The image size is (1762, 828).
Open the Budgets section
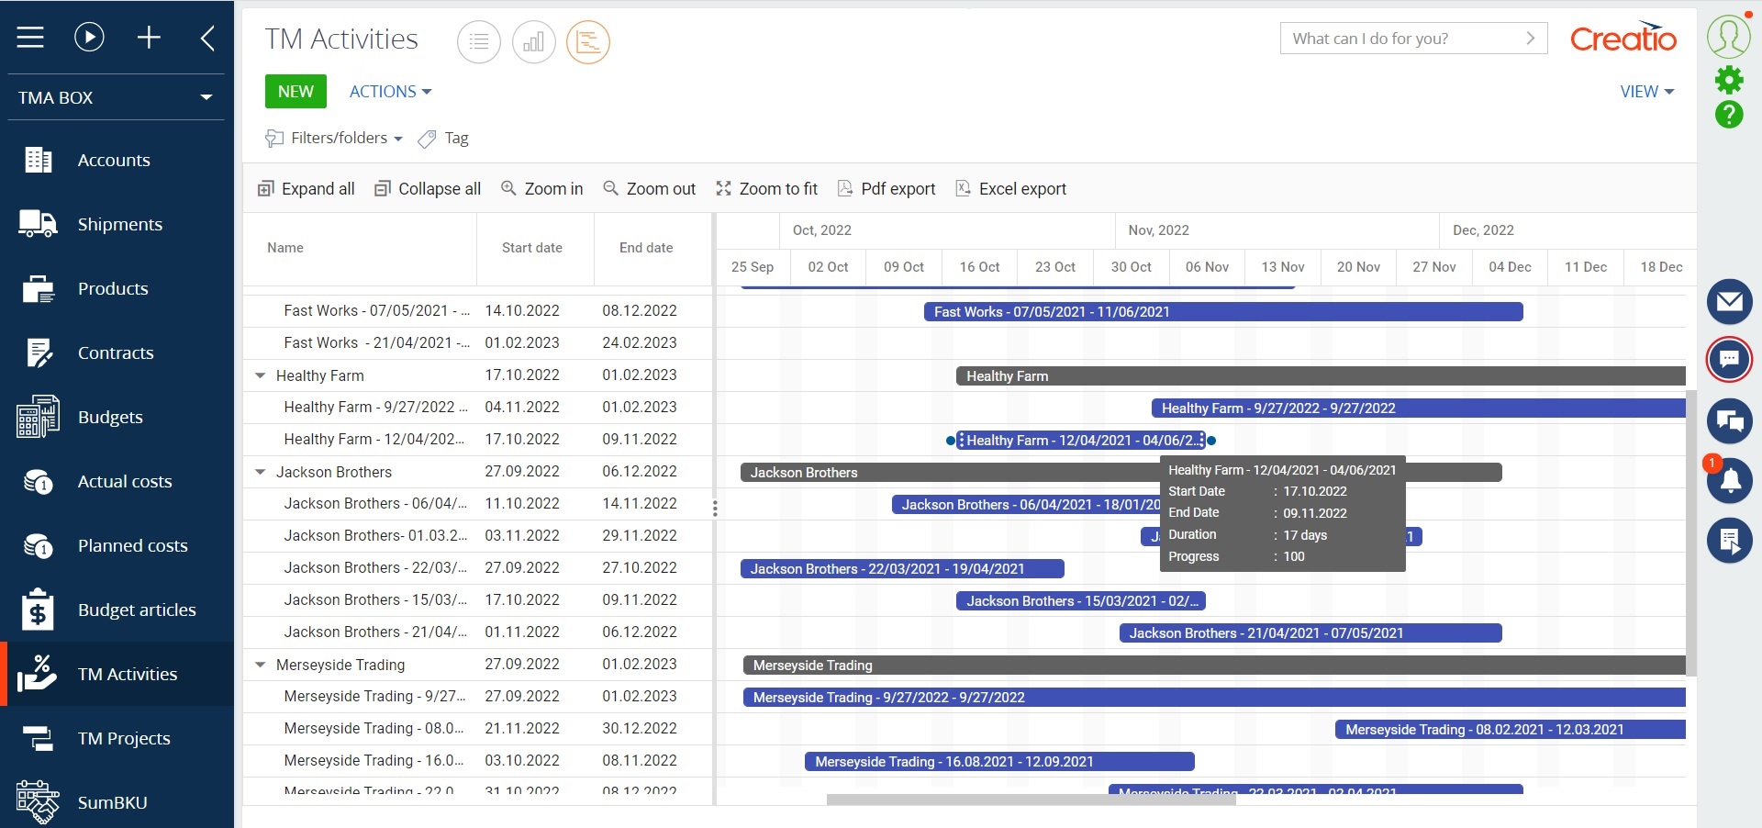[x=110, y=417]
